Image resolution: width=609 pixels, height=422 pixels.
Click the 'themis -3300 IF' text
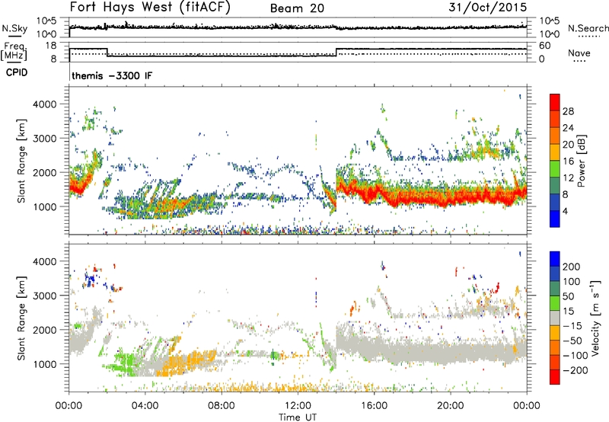coord(112,75)
